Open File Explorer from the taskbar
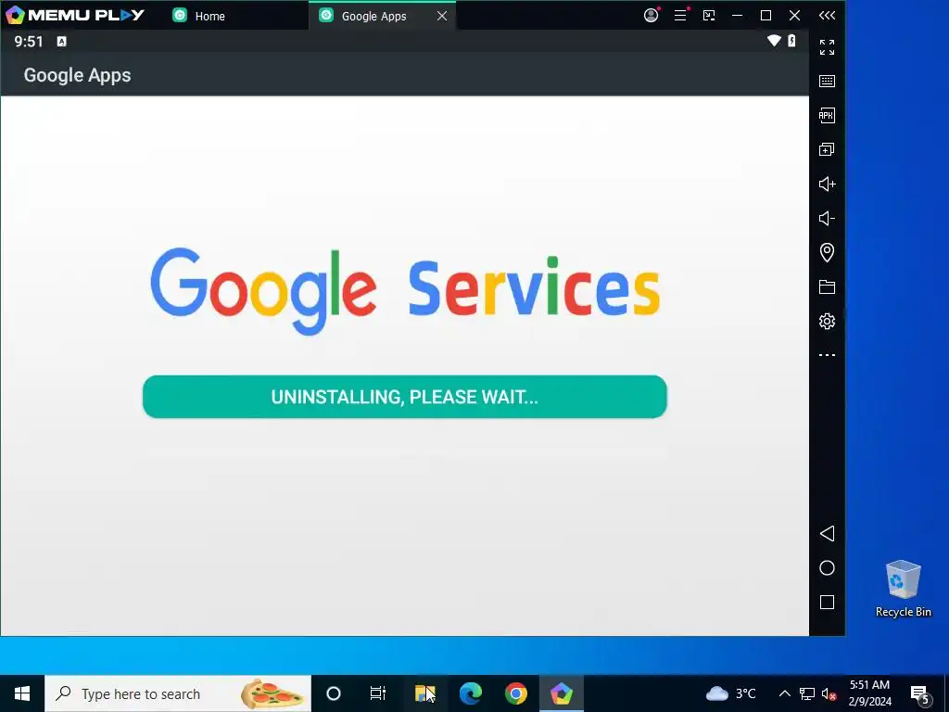 point(424,693)
